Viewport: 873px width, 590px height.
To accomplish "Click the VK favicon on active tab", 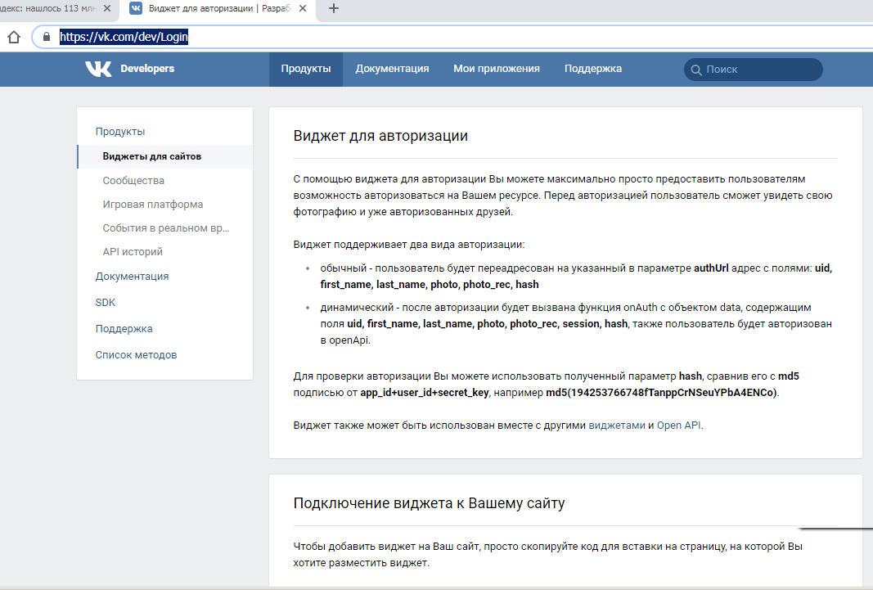I will (136, 8).
